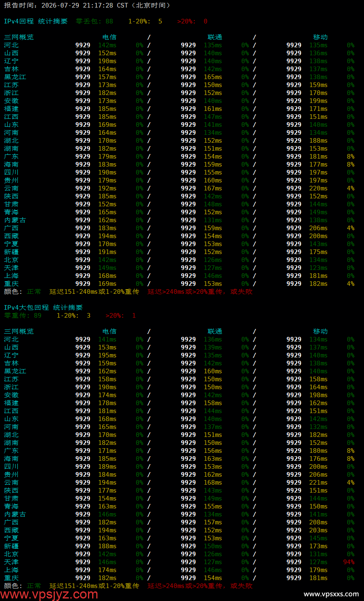Click the '联通' column header in IPv4大包回程 section
Viewport: 364px width, 601px height.
[215, 331]
